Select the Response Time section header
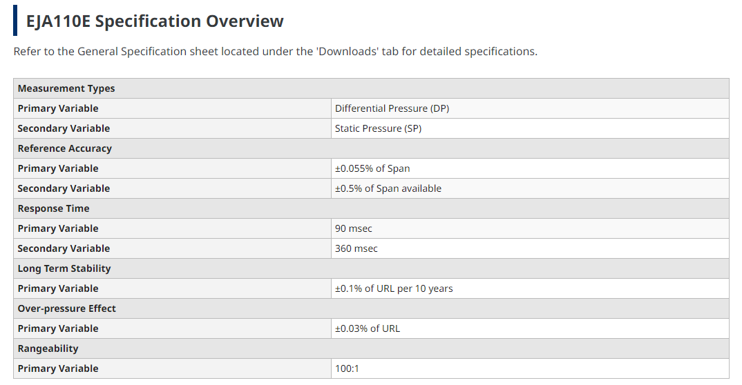Image resolution: width=742 pixels, height=385 pixels. tap(371, 208)
